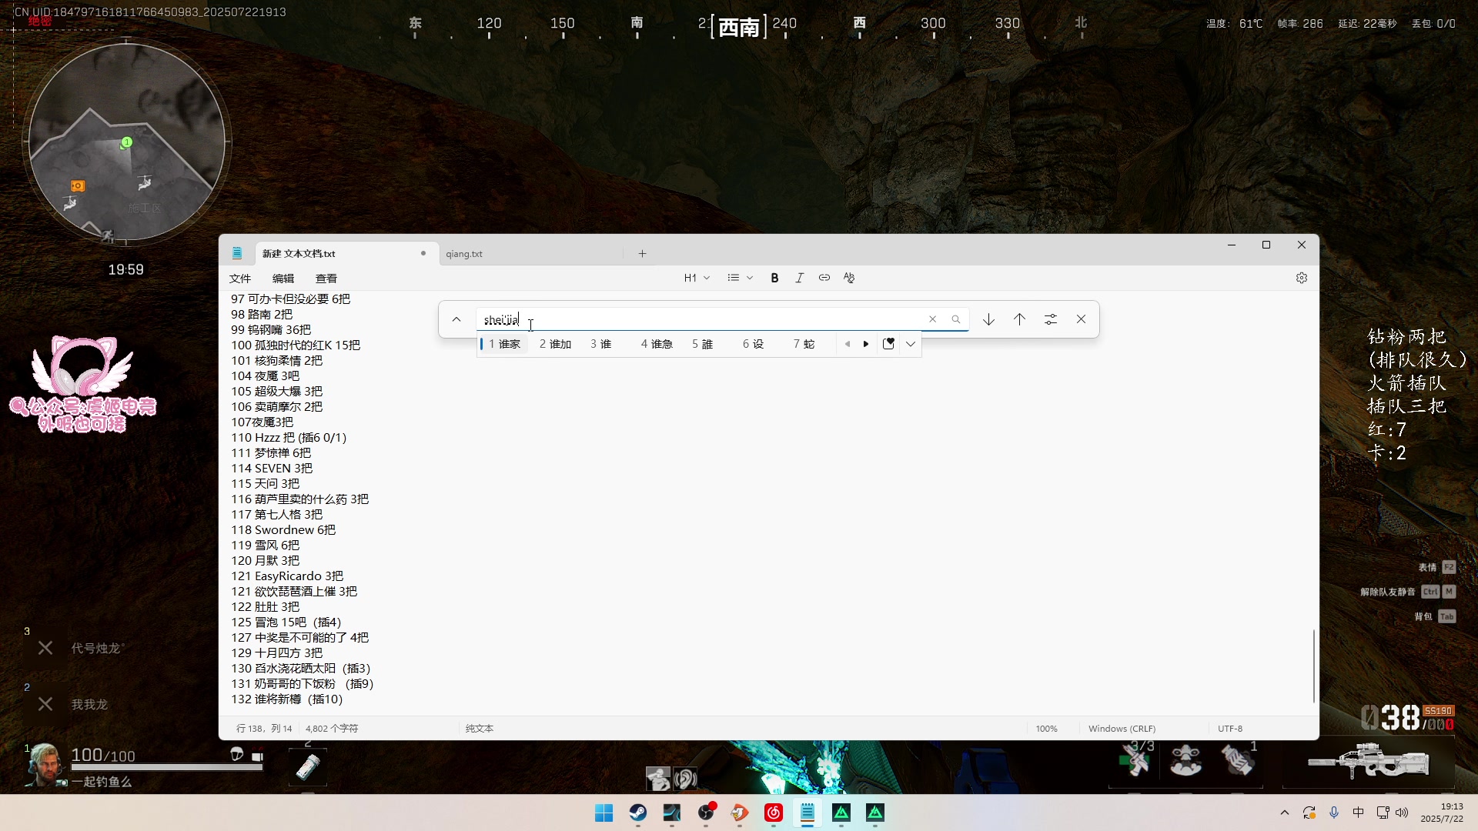The image size is (1478, 831).
Task: Insert a link using the toolbar icon
Action: point(824,278)
